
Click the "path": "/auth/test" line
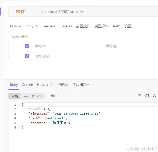click(x=48, y=118)
